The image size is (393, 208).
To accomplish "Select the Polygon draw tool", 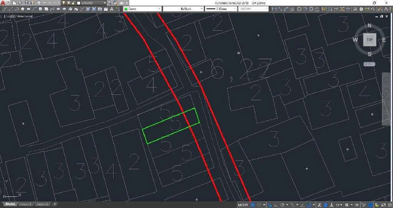I will 23,9.
